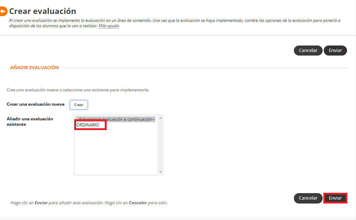The height and width of the screenshot is (220, 356).
Task: Click the 'AÑADIR EVALUACIÓN' section heading
Action: (x=34, y=68)
